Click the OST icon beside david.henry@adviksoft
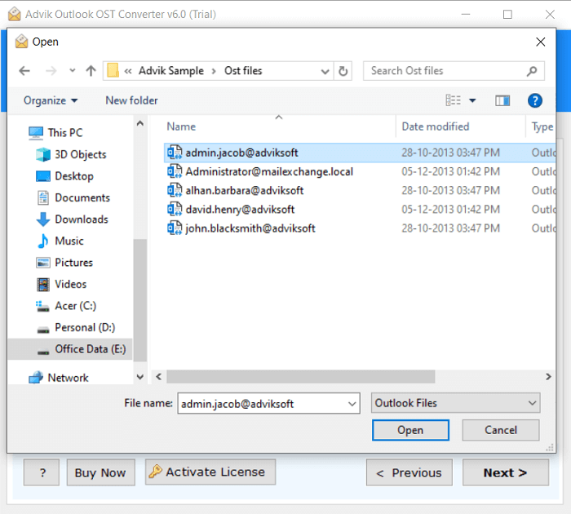Screen dimensions: 571x514 [x=175, y=209]
